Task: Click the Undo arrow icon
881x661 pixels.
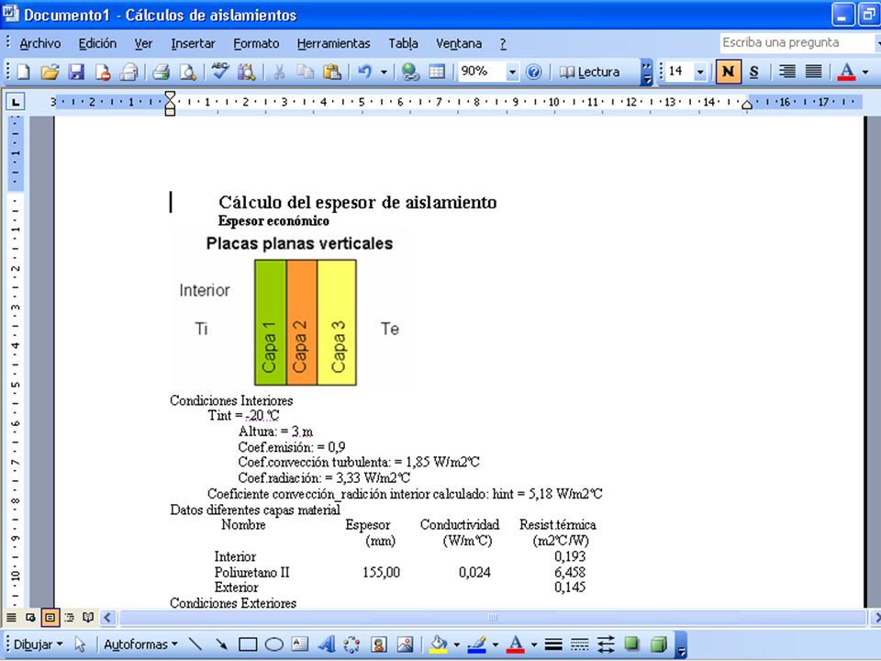Action: tap(365, 72)
